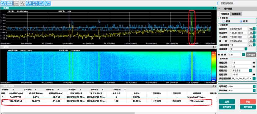This screenshot has height=114, width=257.
Task: Open the 起始频率 MHz unit dropdown
Action: (252, 29)
